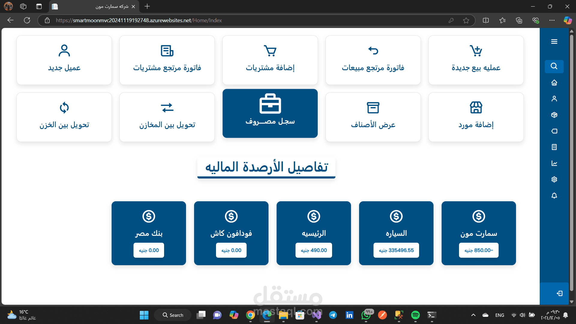Go to the dashboard via home icon
The width and height of the screenshot is (576, 324).
click(554, 82)
